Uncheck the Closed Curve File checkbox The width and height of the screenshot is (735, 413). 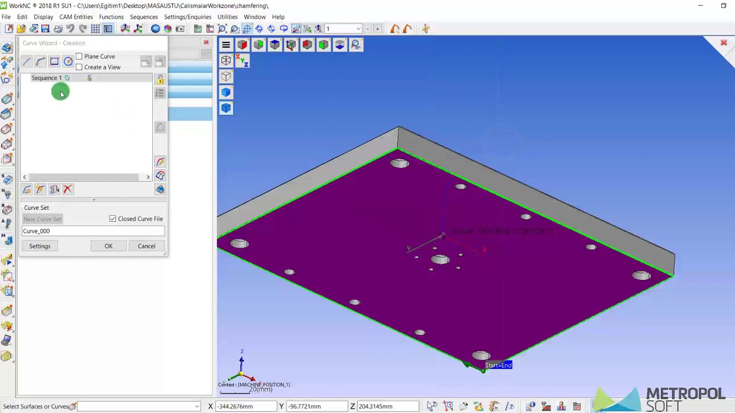click(113, 219)
